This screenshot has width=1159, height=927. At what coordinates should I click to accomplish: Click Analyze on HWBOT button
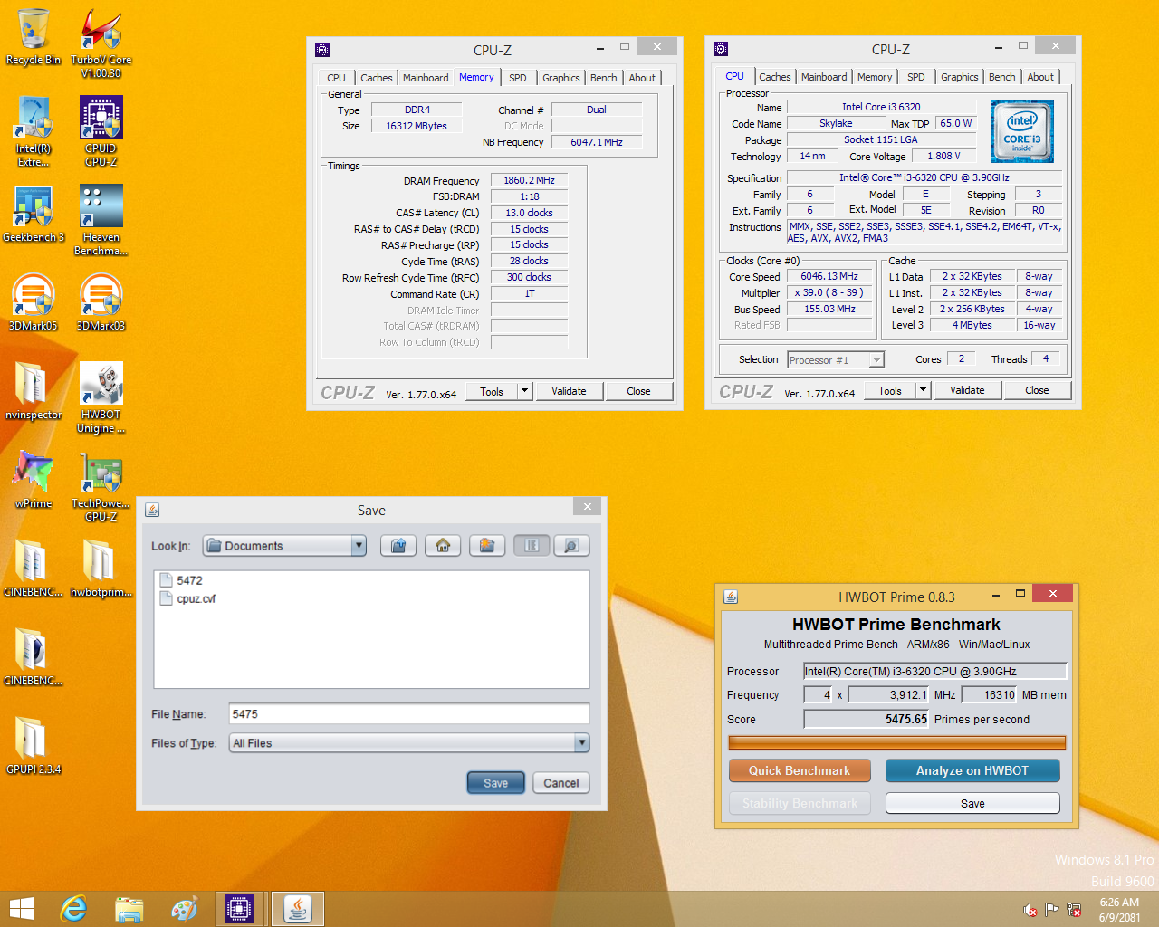click(972, 770)
